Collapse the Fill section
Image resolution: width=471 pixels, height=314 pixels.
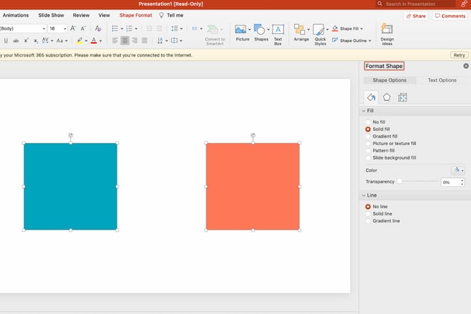click(363, 110)
